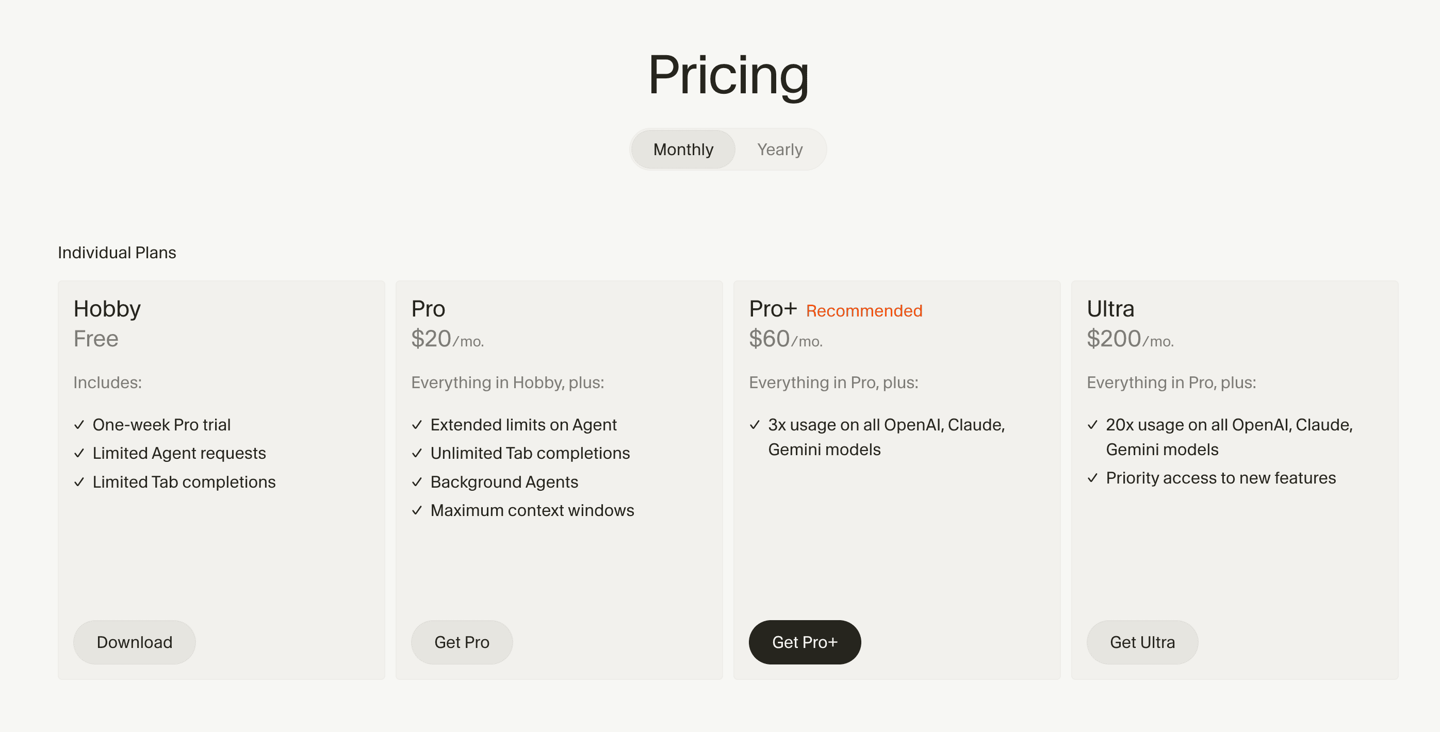Click the Individual Plans section heading
This screenshot has width=1440, height=732.
click(117, 253)
